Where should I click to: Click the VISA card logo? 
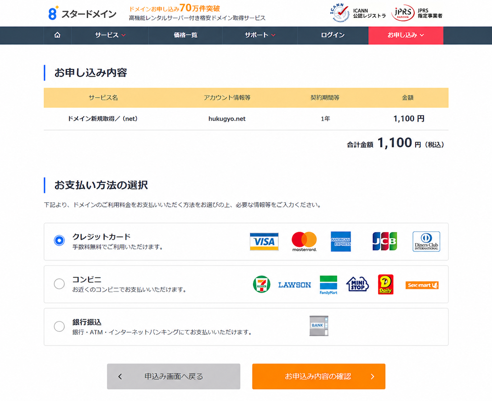[264, 242]
